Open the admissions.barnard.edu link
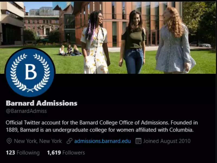The image size is (217, 163). point(103,141)
